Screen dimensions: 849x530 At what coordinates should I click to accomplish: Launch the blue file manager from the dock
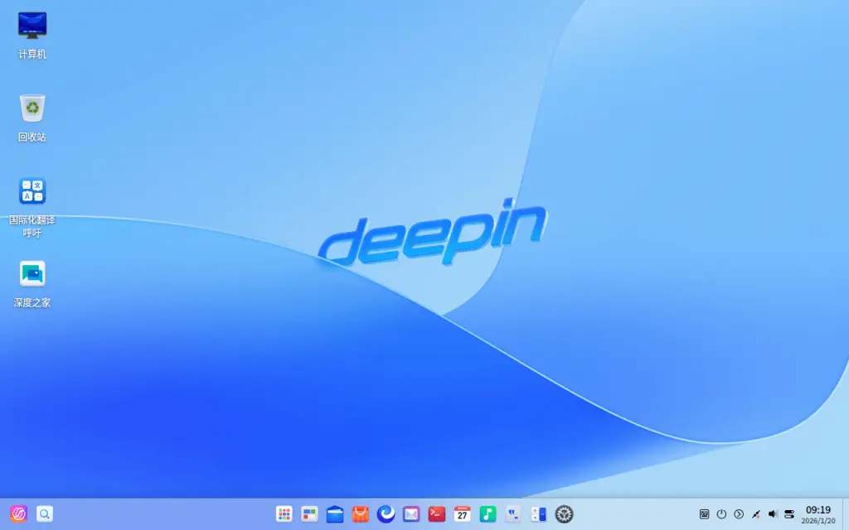335,514
